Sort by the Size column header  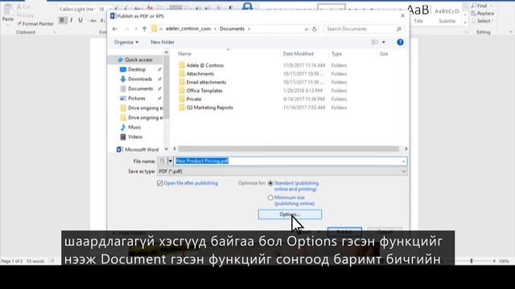coord(384,54)
